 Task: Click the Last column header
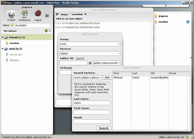pos(141,73)
